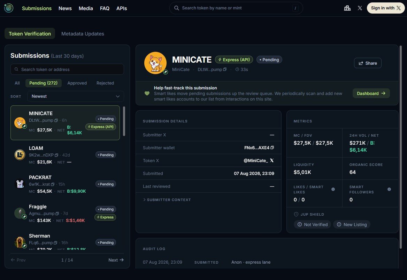Click the Pending badge beside MINICATE title
The width and height of the screenshot is (407, 280).
[x=269, y=60]
